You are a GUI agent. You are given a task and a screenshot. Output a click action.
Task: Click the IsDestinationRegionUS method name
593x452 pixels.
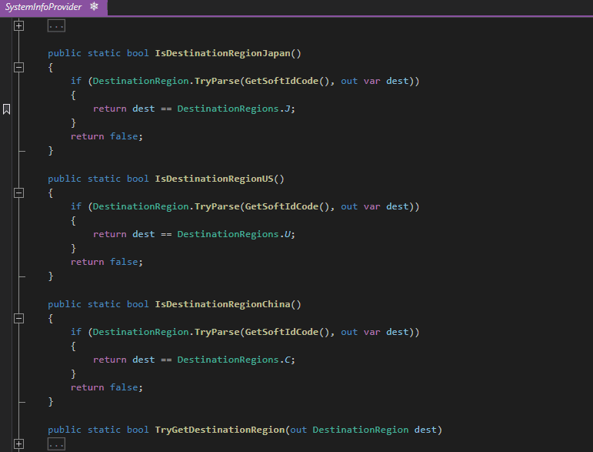point(214,179)
